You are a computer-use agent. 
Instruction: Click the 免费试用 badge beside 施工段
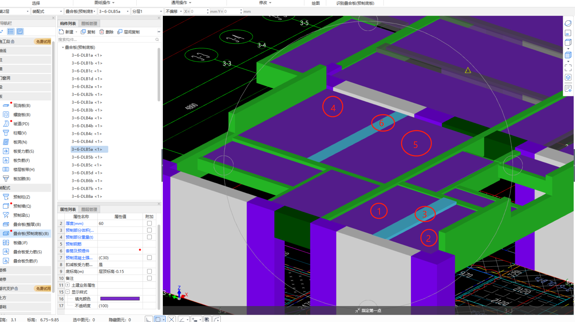[x=43, y=42]
